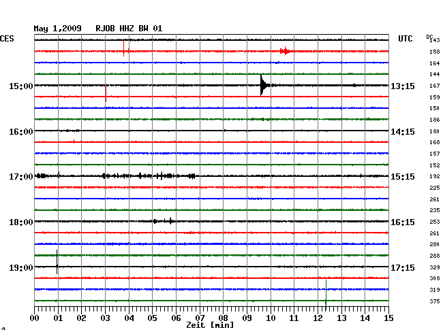Click minute tick label 04
This screenshot has height=336, width=443.
(x=129, y=318)
